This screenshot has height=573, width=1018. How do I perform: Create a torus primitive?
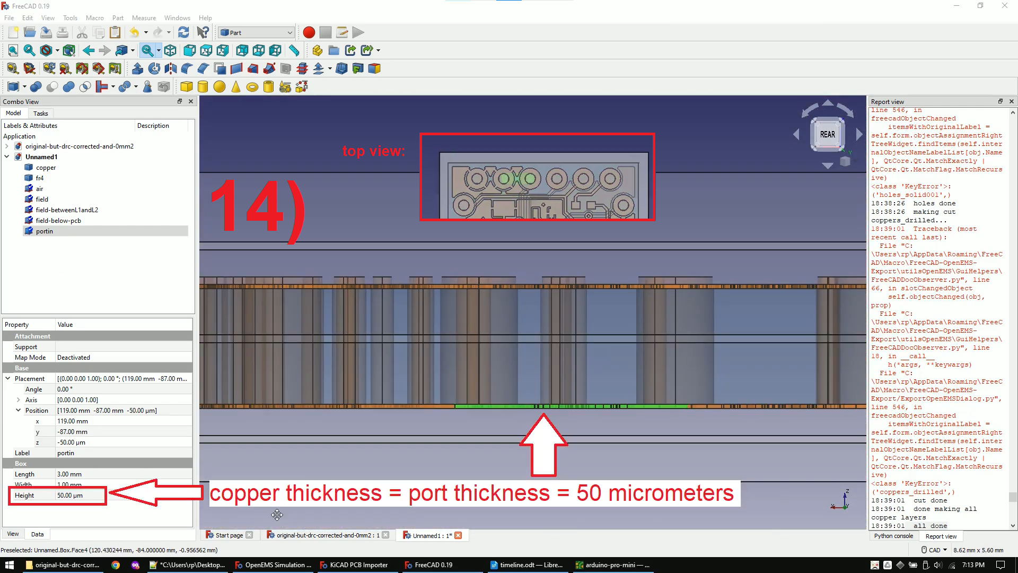coord(252,86)
